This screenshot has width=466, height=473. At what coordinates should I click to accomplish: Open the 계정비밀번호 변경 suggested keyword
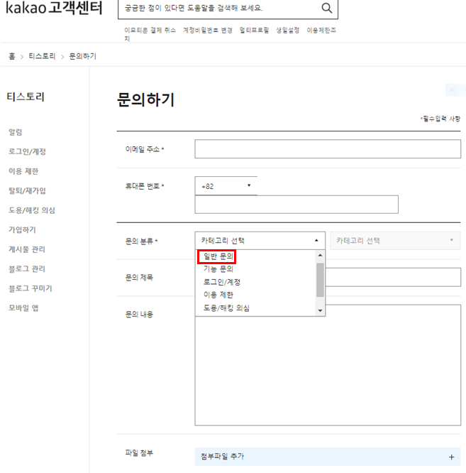208,30
